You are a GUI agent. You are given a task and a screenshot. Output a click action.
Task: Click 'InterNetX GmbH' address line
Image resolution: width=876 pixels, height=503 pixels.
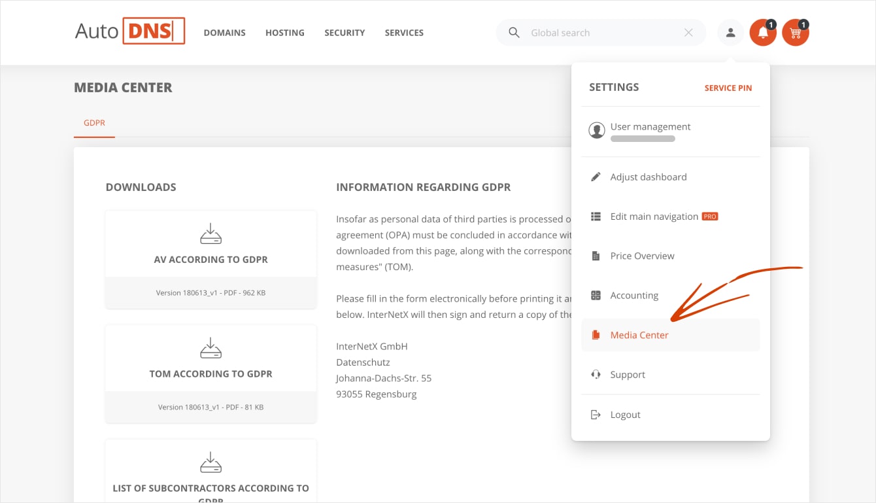pos(371,346)
